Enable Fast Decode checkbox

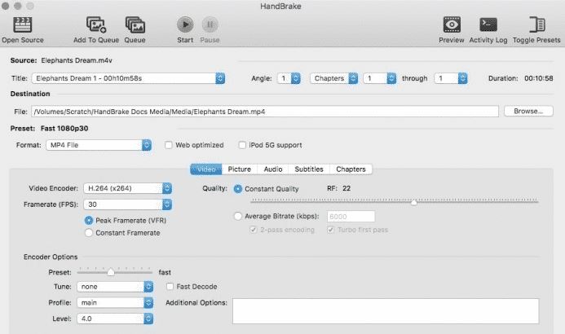[170, 287]
